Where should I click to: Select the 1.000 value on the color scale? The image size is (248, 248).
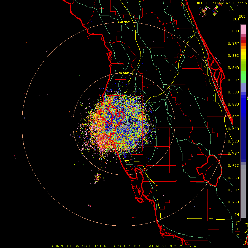click(233, 31)
